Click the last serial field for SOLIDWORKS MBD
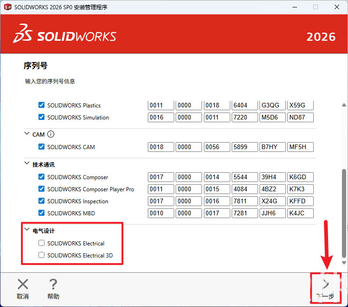Image resolution: width=348 pixels, height=307 pixels. coord(300,213)
